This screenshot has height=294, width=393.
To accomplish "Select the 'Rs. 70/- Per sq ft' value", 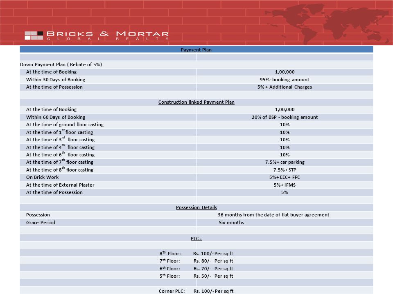I will pos(213,269).
